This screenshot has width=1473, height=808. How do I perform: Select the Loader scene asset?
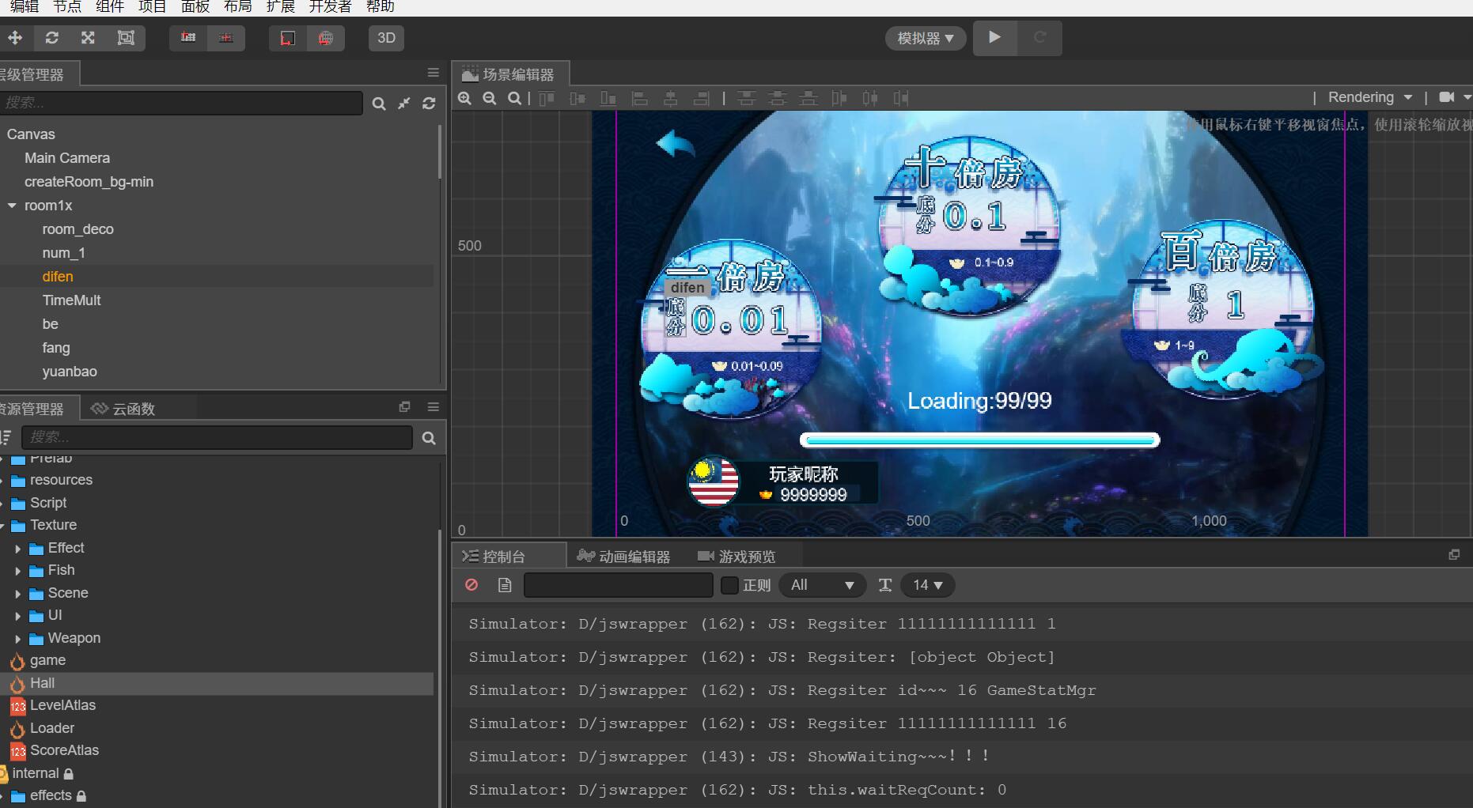pos(52,728)
